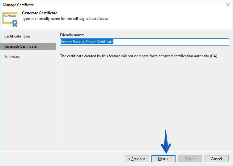
Task: Click the 'Friendly name:' label
Action: point(72,35)
